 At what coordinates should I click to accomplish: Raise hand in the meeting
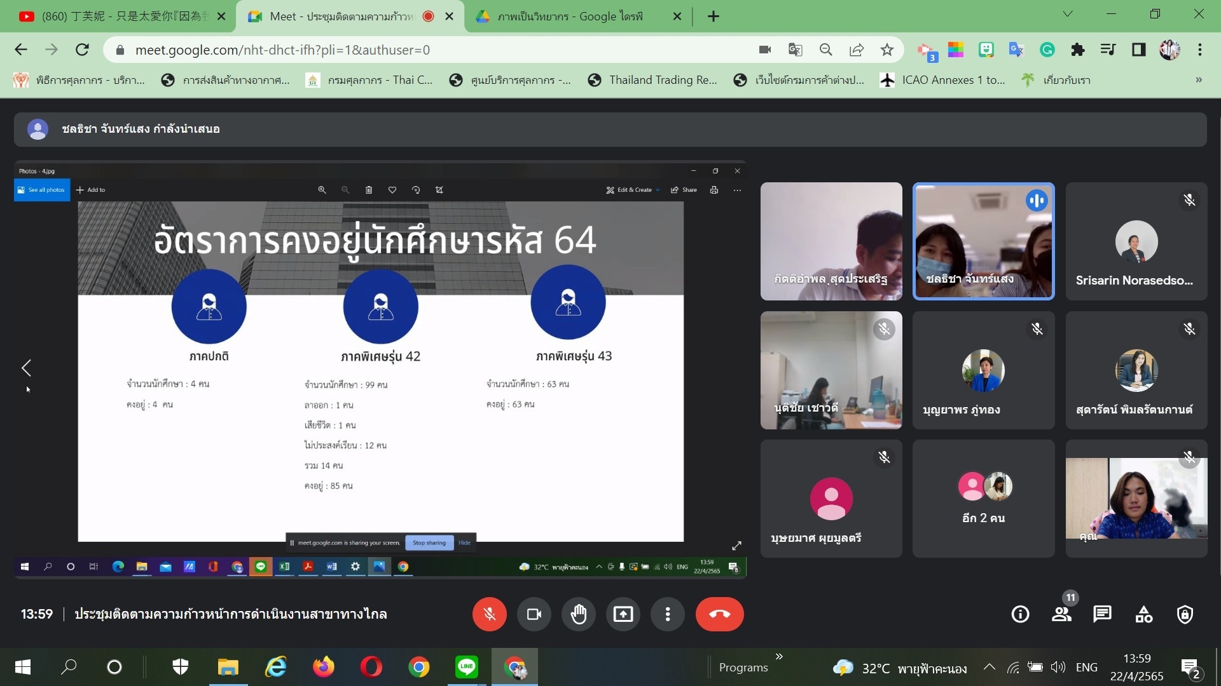tap(578, 614)
